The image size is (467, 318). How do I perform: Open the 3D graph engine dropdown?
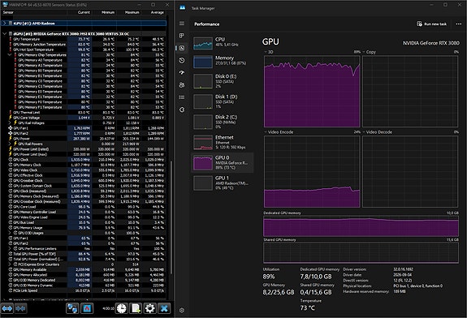269,52
